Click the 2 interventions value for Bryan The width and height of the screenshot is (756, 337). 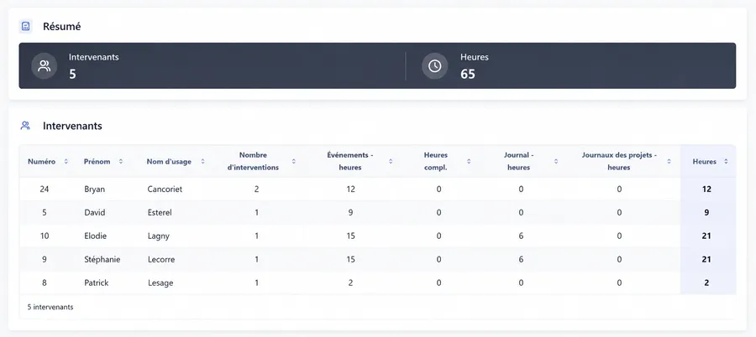point(256,189)
